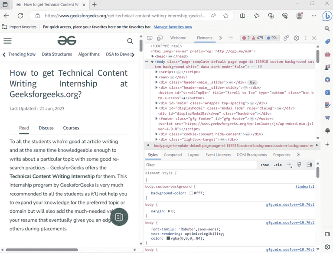The height and width of the screenshot is (253, 333).
Task: Click the Styles Filter input
Action: click(201, 165)
